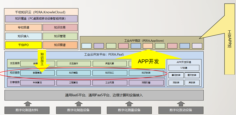
Task: Select the 知识加工 box in 知识服务 row
Action: click(x=109, y=73)
